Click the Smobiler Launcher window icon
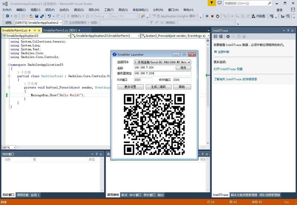 [115, 55]
